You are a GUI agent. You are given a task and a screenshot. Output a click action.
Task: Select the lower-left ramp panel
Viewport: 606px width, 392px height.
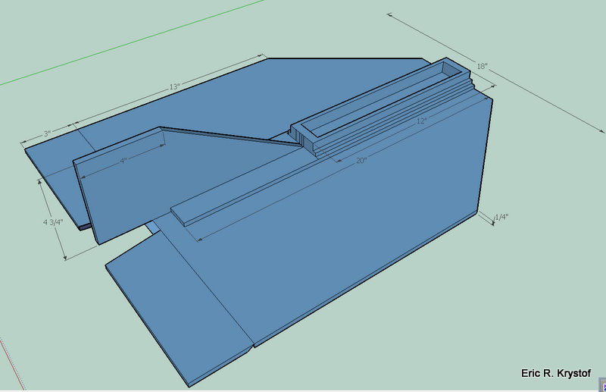click(x=182, y=311)
